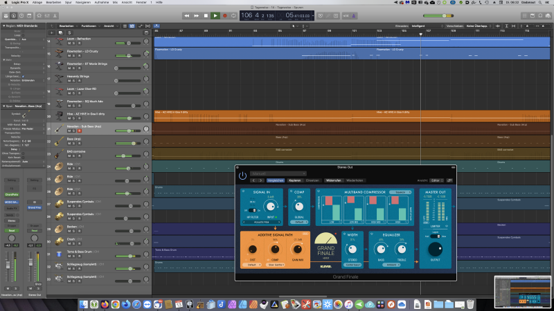Image resolution: width=554 pixels, height=311 pixels.
Task: Disable record-enable on Novation Sub Bass track
Action: (79, 131)
